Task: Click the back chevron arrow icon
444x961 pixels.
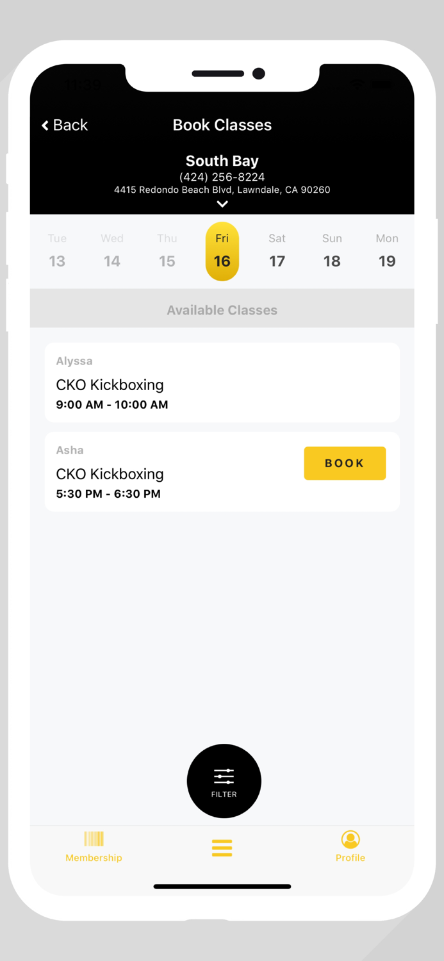Action: tap(44, 125)
